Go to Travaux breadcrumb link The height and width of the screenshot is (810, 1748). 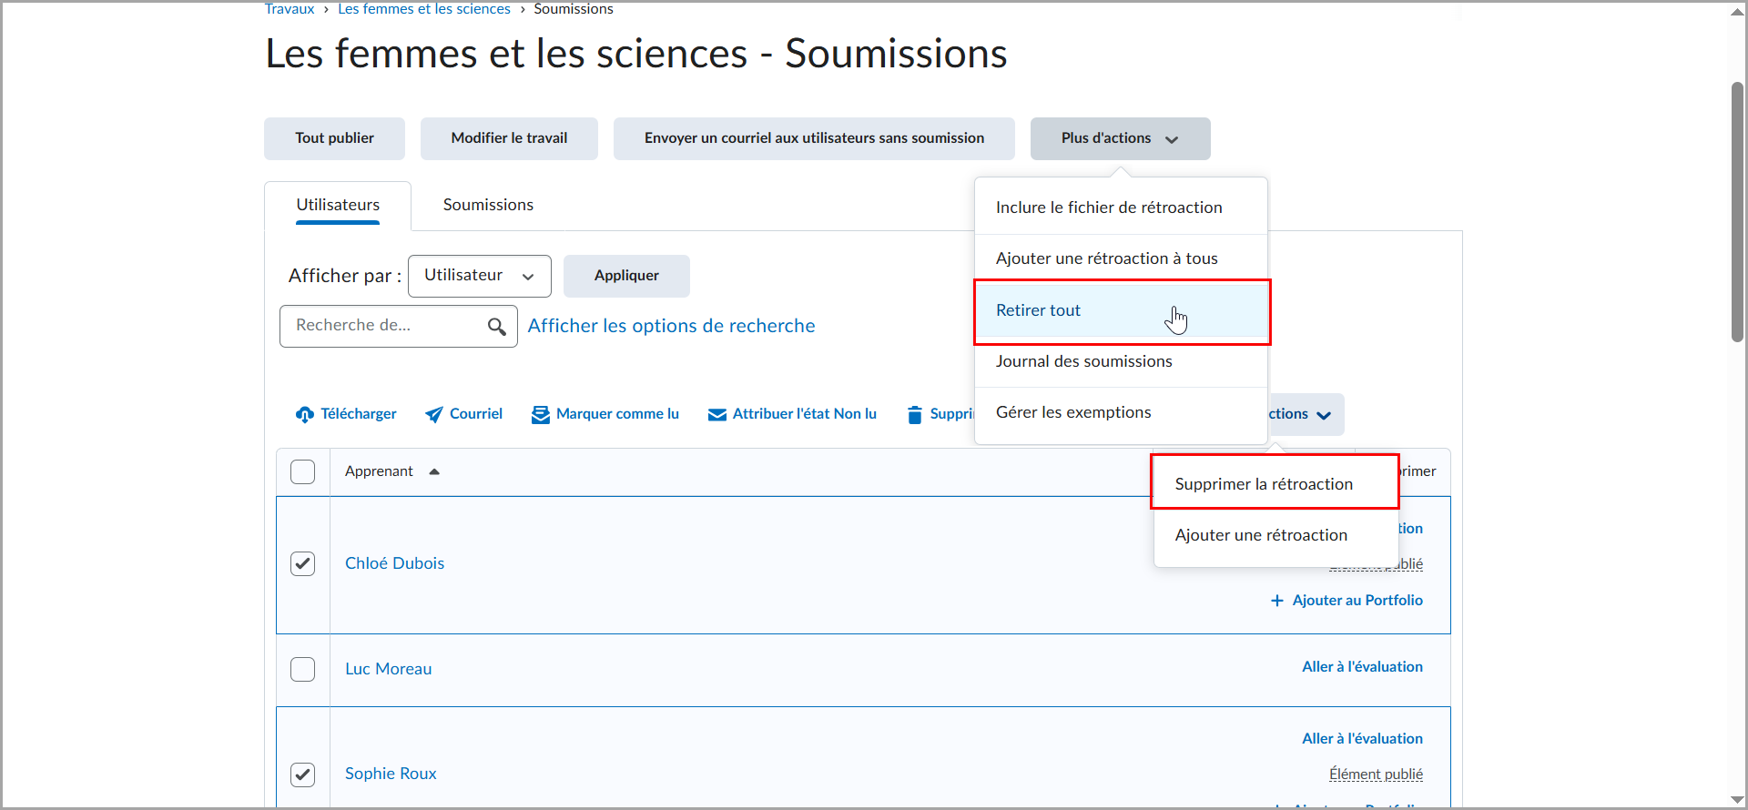(290, 9)
